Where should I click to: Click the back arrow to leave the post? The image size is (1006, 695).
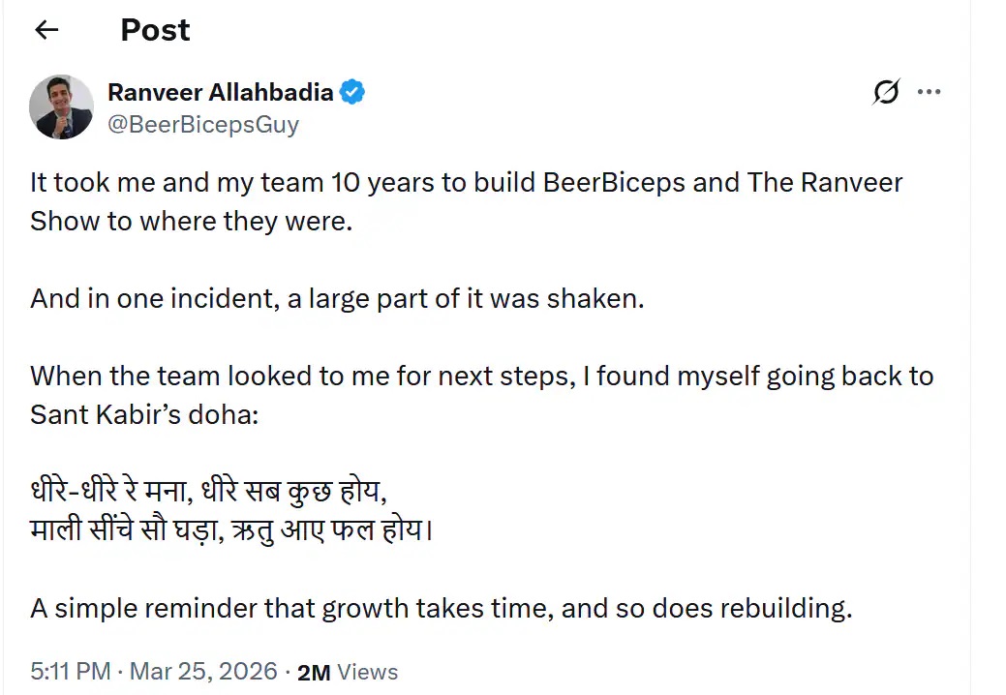tap(46, 29)
